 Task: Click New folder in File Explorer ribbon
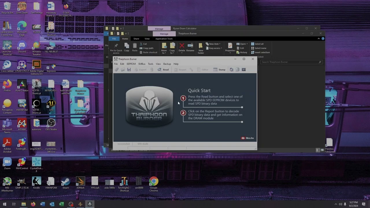201,49
